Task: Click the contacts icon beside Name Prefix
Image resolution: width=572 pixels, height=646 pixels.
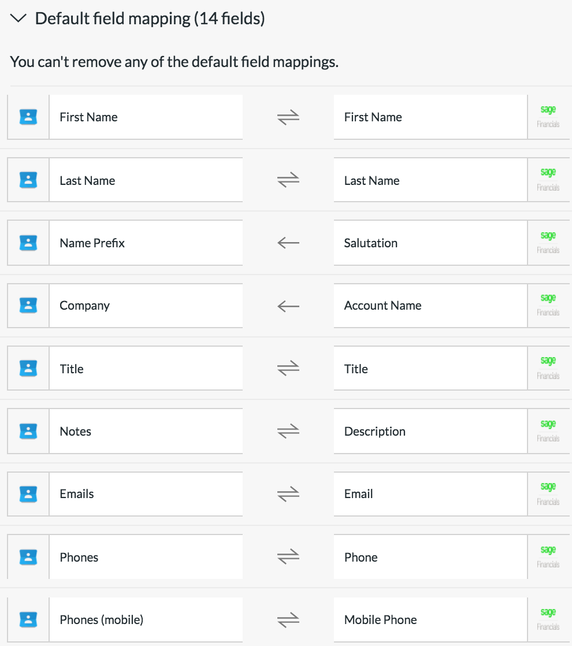Action: pos(28,243)
